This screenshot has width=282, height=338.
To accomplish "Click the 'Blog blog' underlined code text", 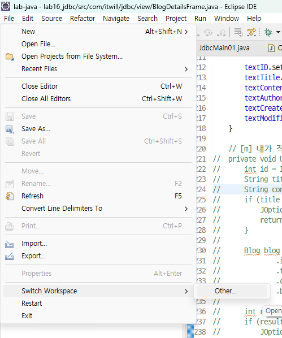I will [x=262, y=251].
